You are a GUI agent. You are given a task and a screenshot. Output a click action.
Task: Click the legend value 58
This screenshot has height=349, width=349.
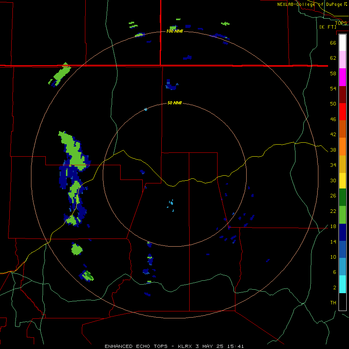(333, 73)
